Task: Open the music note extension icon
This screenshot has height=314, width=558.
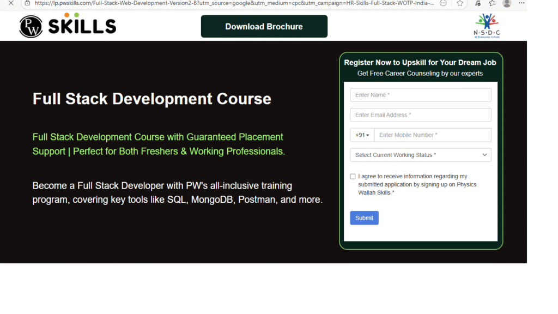Action: pyautogui.click(x=477, y=3)
